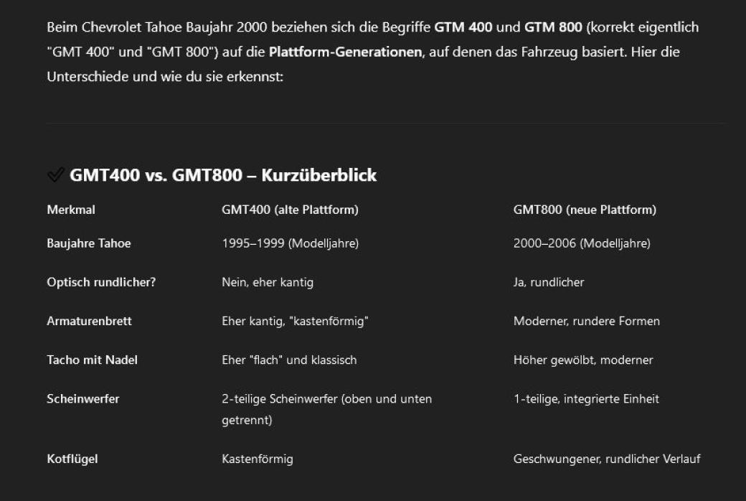Select the "Merkmal" column header
Image resolution: width=746 pixels, height=501 pixels.
(x=71, y=210)
